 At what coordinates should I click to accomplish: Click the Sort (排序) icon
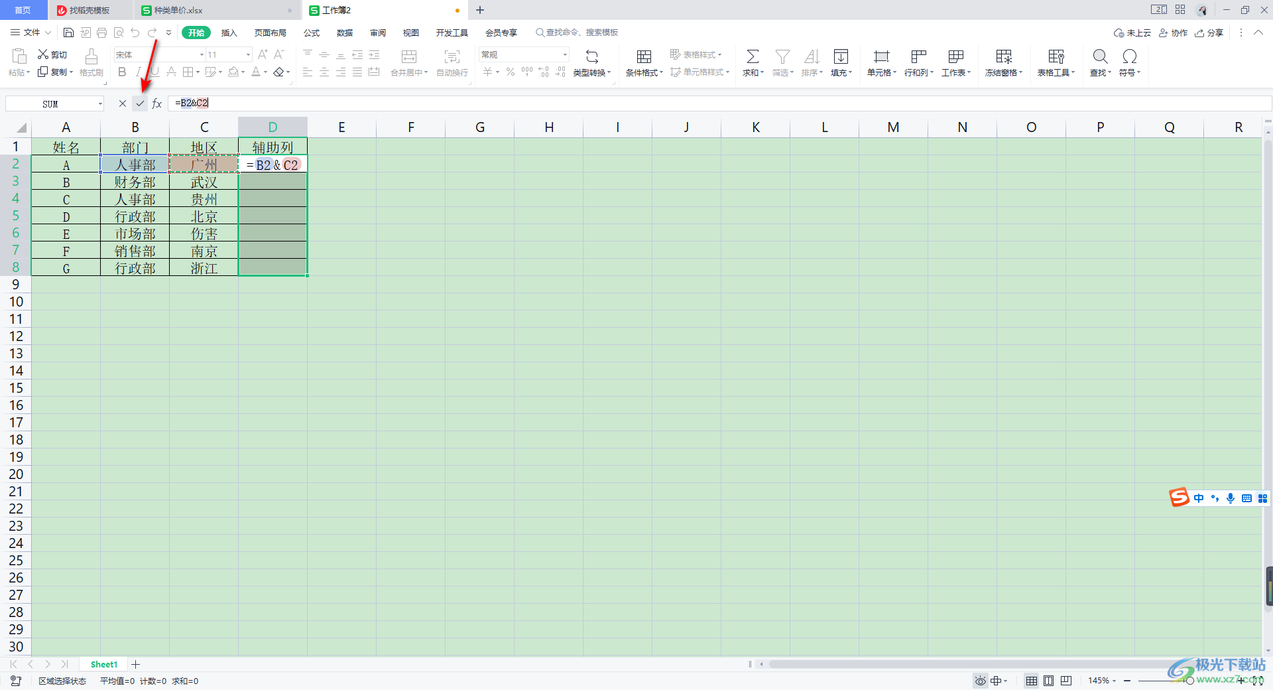812,57
